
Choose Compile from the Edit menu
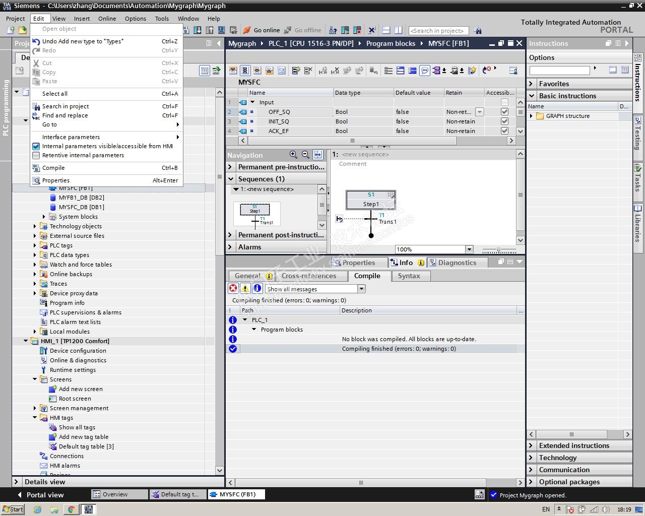53,168
